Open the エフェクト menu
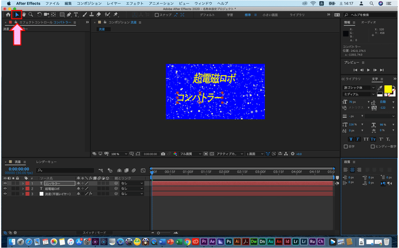Image resolution: width=399 pixels, height=248 pixels. pyautogui.click(x=135, y=3)
